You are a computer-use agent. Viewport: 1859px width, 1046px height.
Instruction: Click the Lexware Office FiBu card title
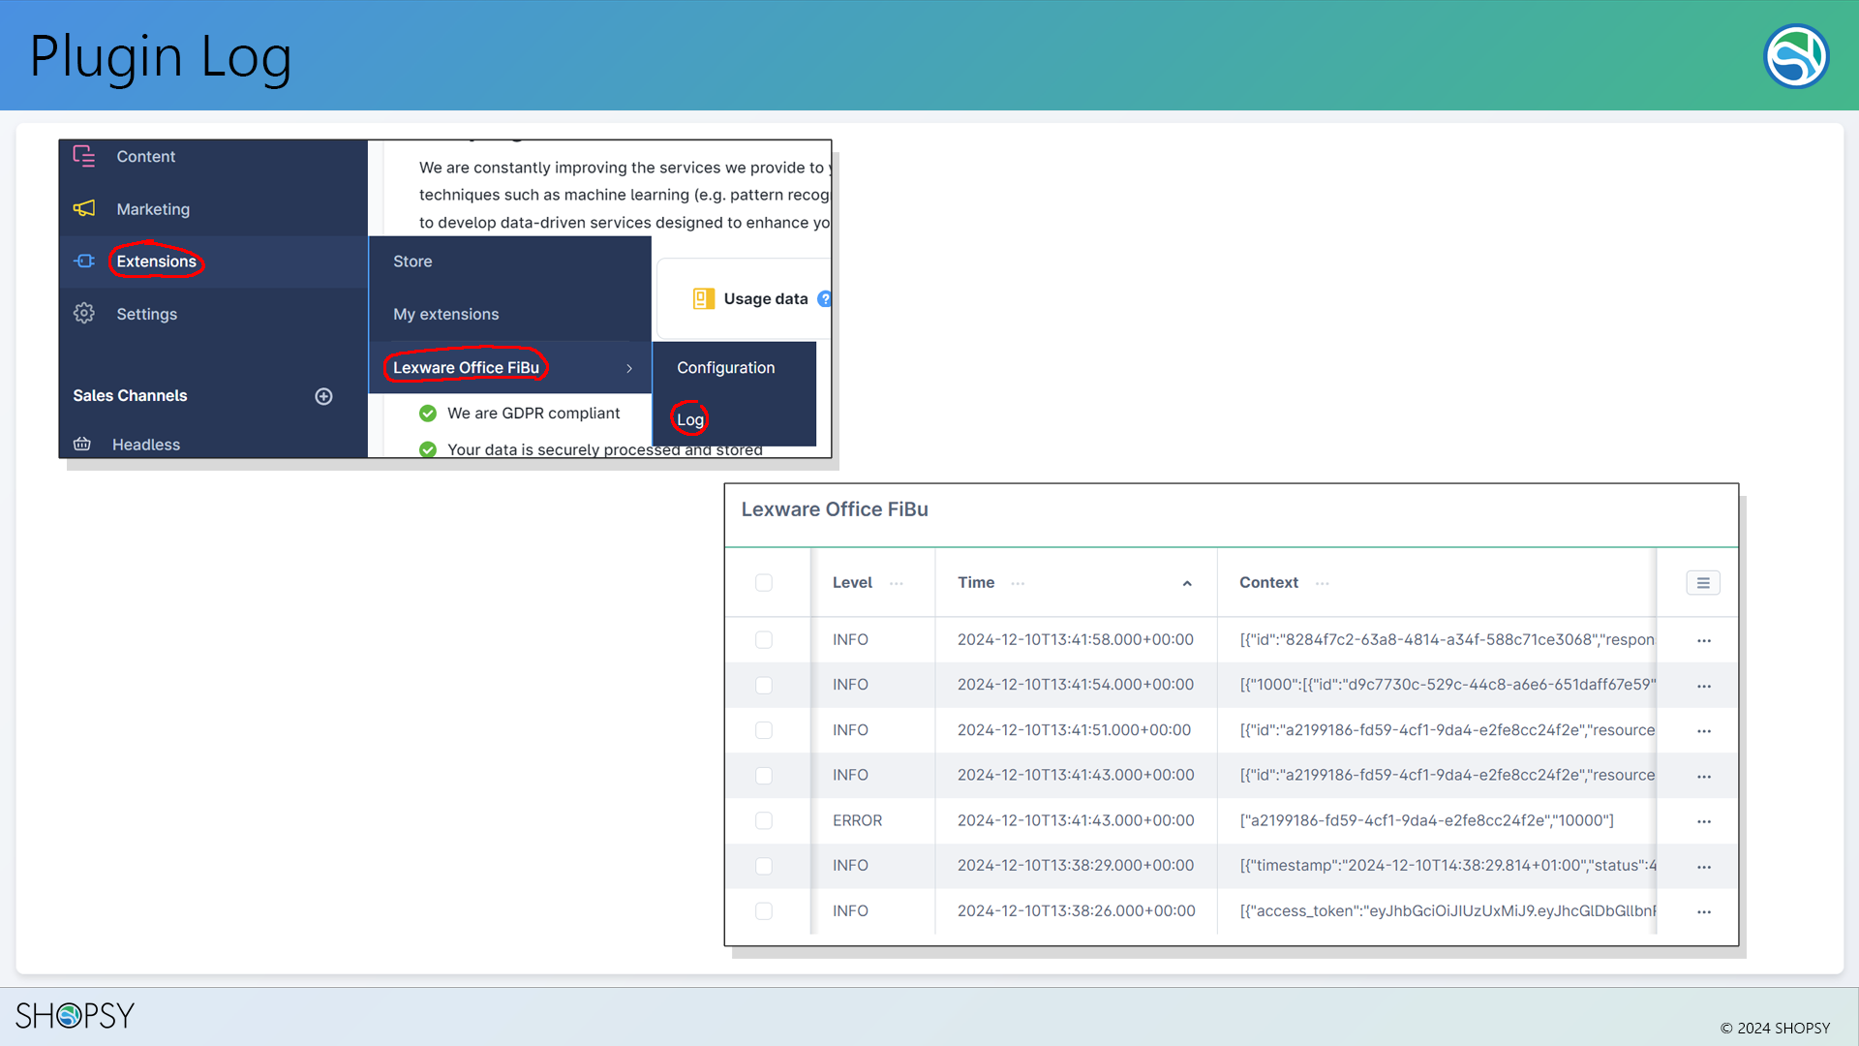(x=835, y=509)
